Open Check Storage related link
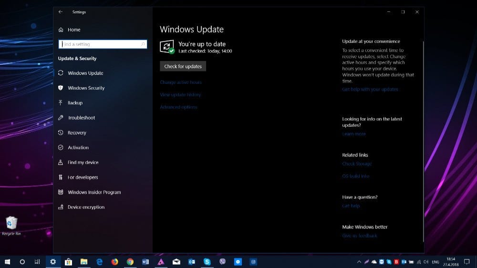Viewport: 477px width, 268px height. tap(357, 164)
